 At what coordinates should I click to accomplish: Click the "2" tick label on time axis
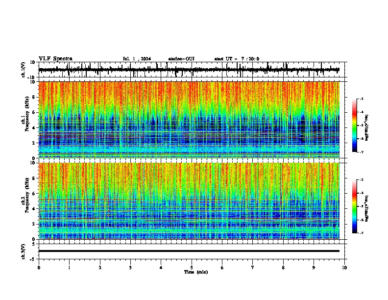(100, 268)
